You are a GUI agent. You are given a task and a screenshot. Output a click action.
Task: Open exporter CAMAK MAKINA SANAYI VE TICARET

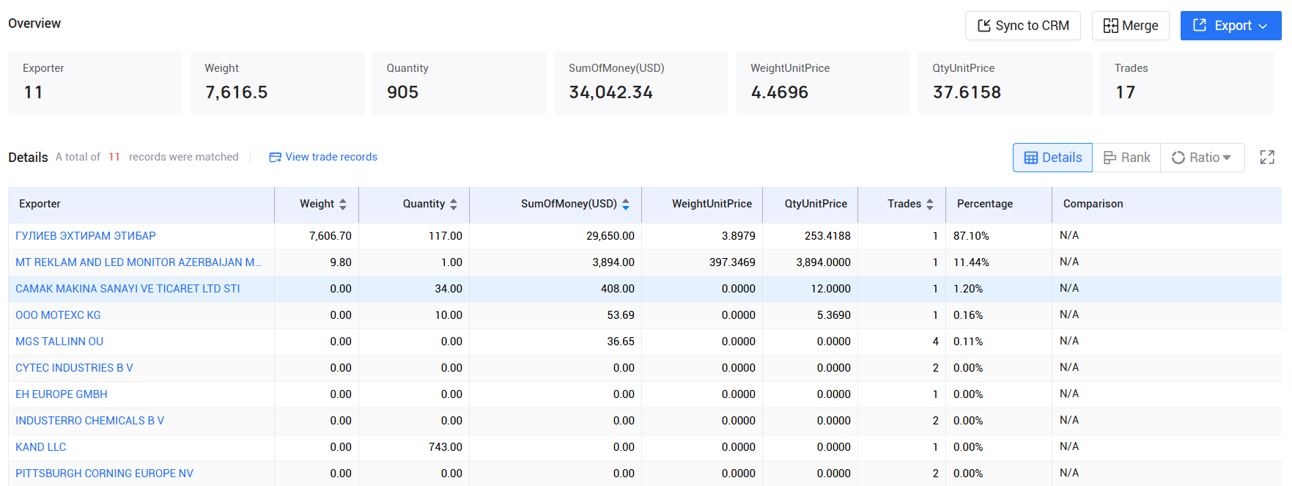tap(128, 289)
